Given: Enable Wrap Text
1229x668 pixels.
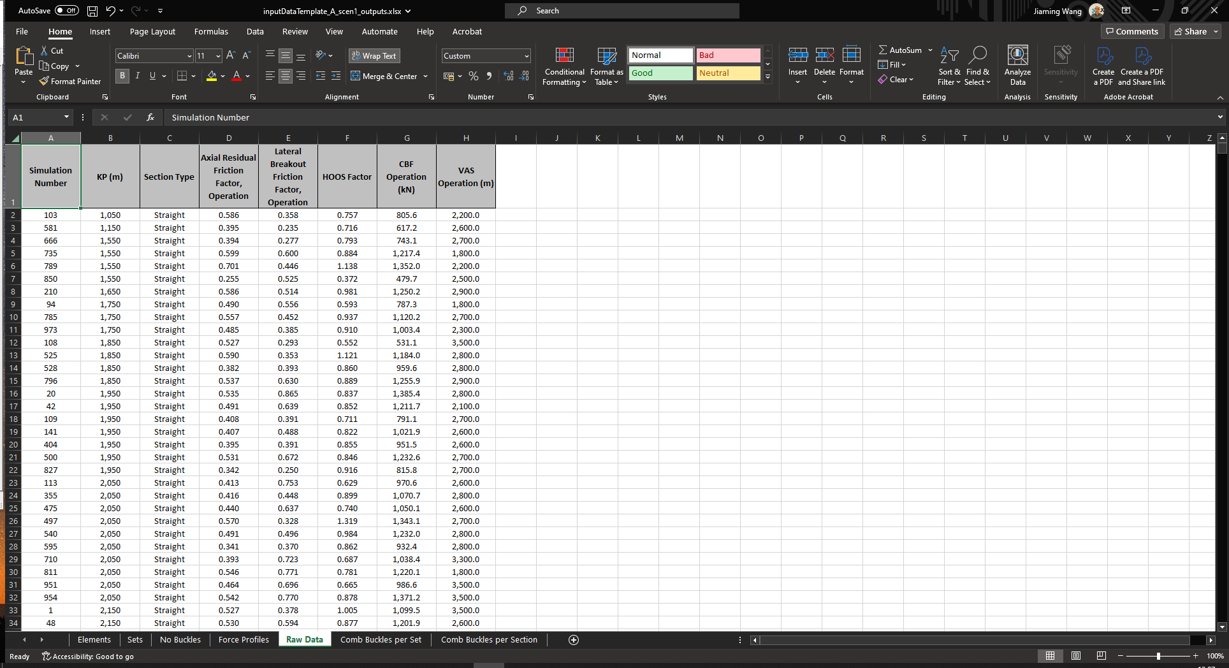Looking at the screenshot, I should pyautogui.click(x=374, y=55).
